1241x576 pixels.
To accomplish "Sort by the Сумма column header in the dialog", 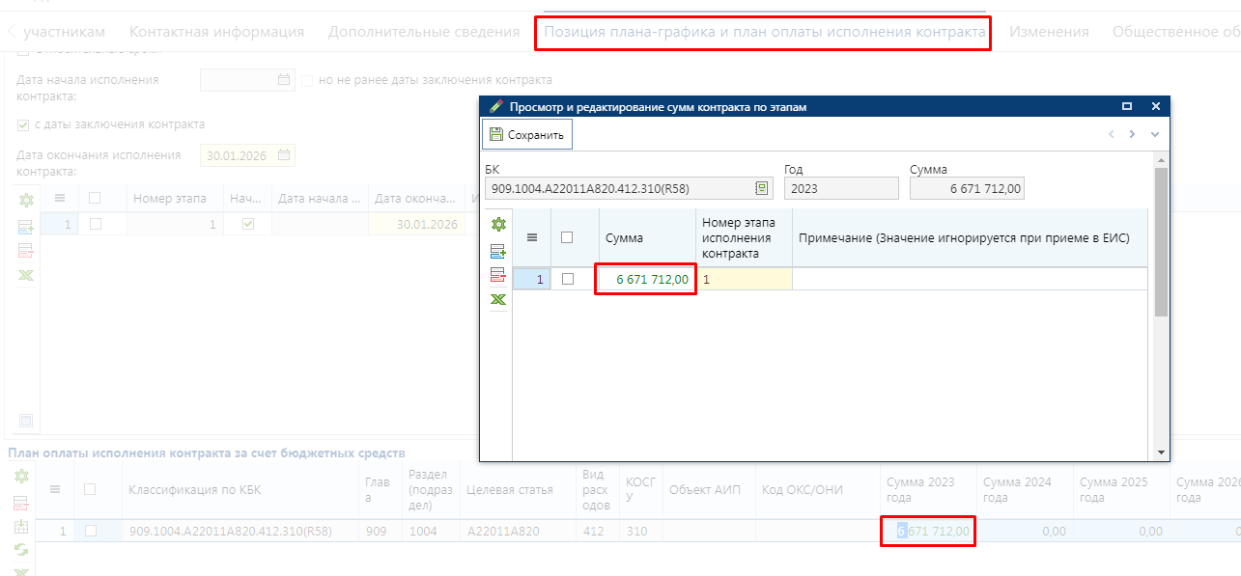I will [x=625, y=237].
